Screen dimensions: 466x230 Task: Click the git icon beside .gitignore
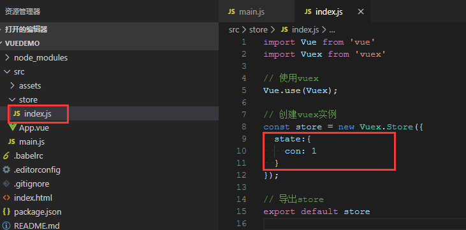point(6,183)
